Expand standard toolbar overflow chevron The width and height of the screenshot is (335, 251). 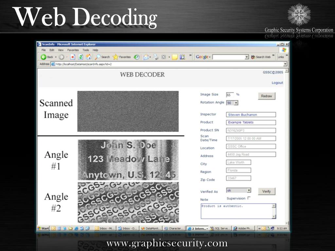[x=190, y=56]
